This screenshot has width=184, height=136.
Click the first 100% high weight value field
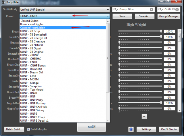click(x=169, y=31)
